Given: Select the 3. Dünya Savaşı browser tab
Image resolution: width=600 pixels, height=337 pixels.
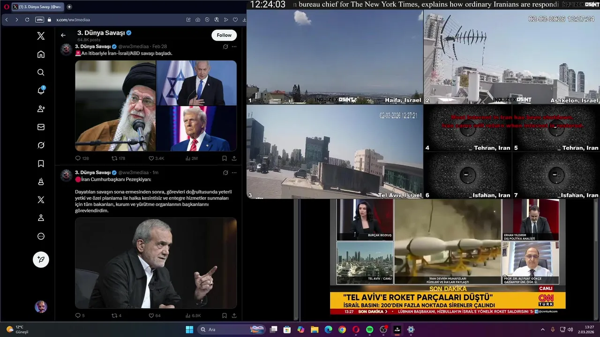Looking at the screenshot, I should [x=37, y=7].
